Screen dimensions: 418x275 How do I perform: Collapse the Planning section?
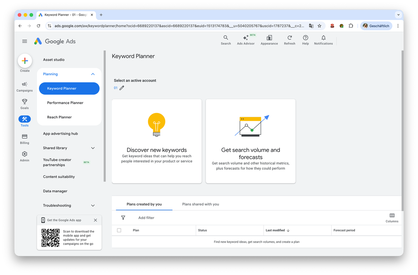click(93, 74)
